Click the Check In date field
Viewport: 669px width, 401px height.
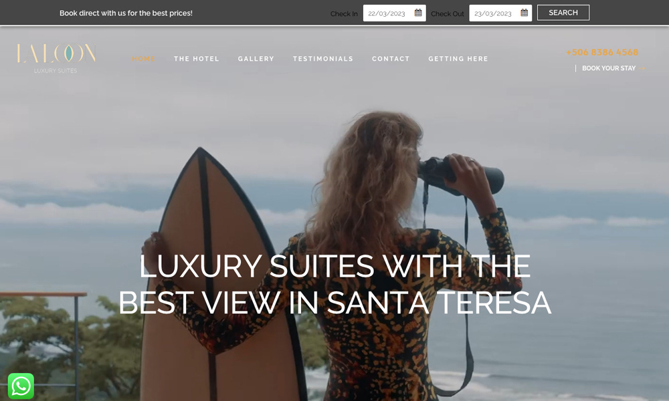[x=394, y=13]
